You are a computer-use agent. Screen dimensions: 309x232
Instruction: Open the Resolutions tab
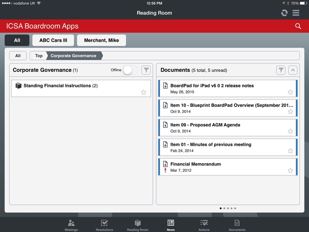(x=104, y=225)
